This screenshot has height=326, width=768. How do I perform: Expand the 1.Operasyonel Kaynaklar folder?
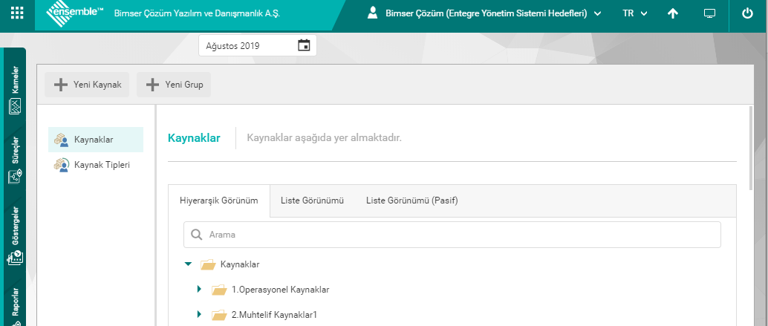click(x=199, y=289)
